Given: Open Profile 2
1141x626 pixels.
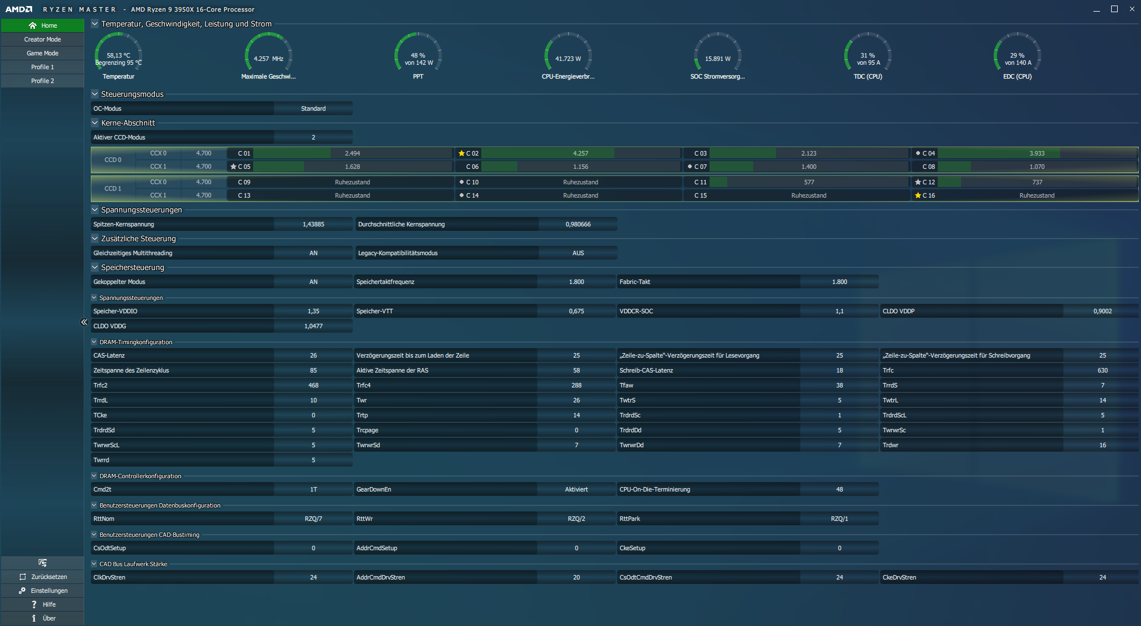Looking at the screenshot, I should point(43,81).
